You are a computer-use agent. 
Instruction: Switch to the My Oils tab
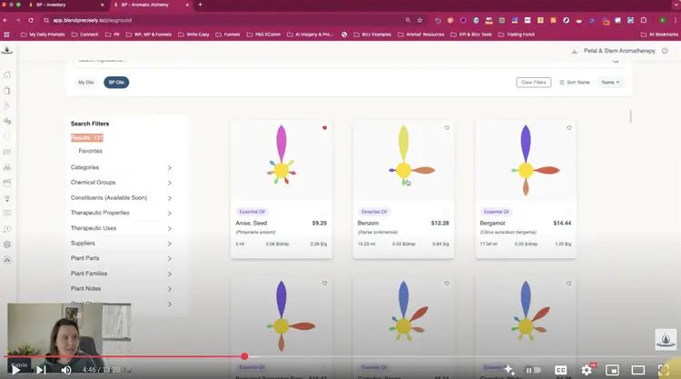86,83
